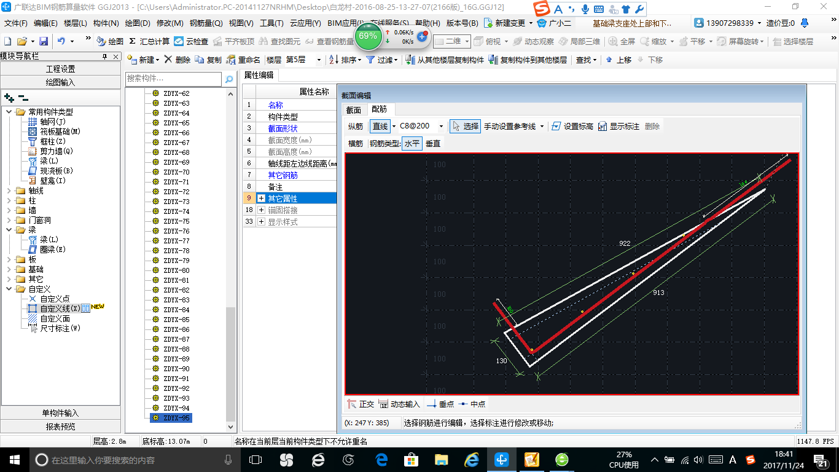Click the 工程设置 button
This screenshot has width=839, height=472.
point(61,69)
